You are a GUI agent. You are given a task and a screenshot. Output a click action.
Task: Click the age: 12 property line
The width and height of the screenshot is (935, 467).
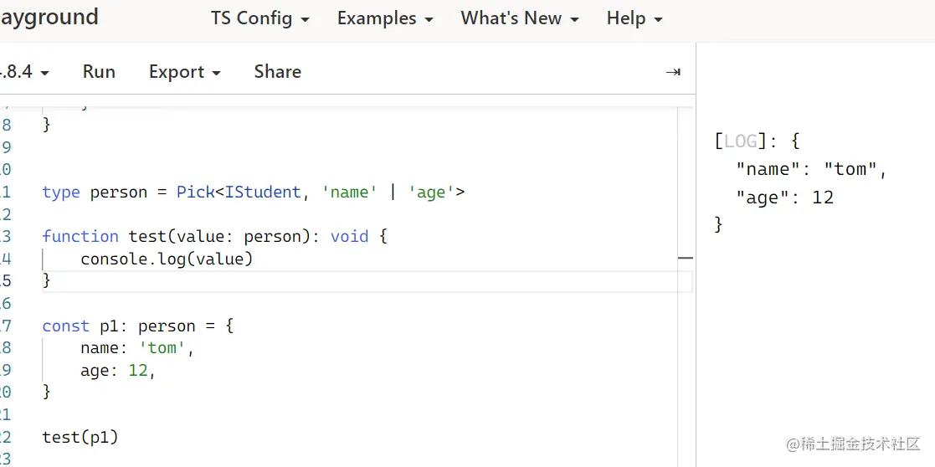click(x=118, y=371)
